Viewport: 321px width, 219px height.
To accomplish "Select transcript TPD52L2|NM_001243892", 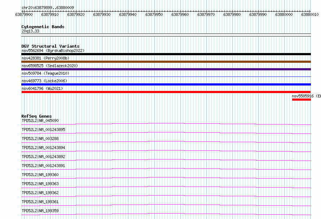I will [43, 157].
